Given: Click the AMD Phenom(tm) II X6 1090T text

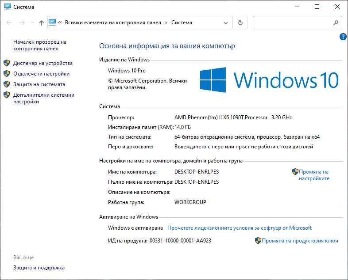Looking at the screenshot, I should 221,117.
